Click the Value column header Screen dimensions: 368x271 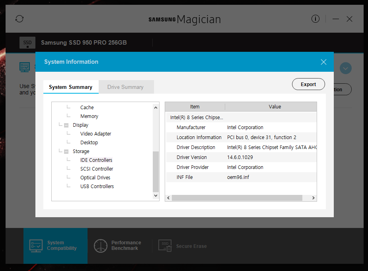(275, 107)
